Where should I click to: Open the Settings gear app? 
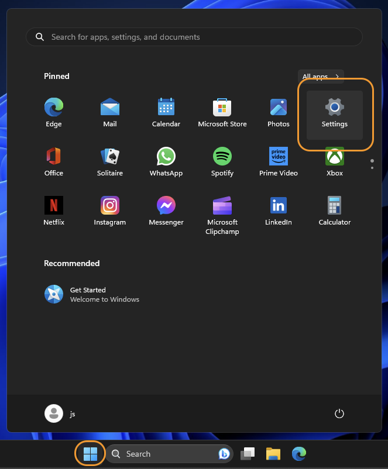pyautogui.click(x=334, y=115)
